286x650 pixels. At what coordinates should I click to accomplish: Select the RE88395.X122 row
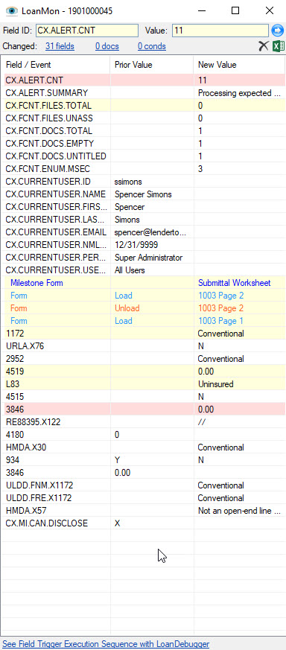click(x=143, y=422)
